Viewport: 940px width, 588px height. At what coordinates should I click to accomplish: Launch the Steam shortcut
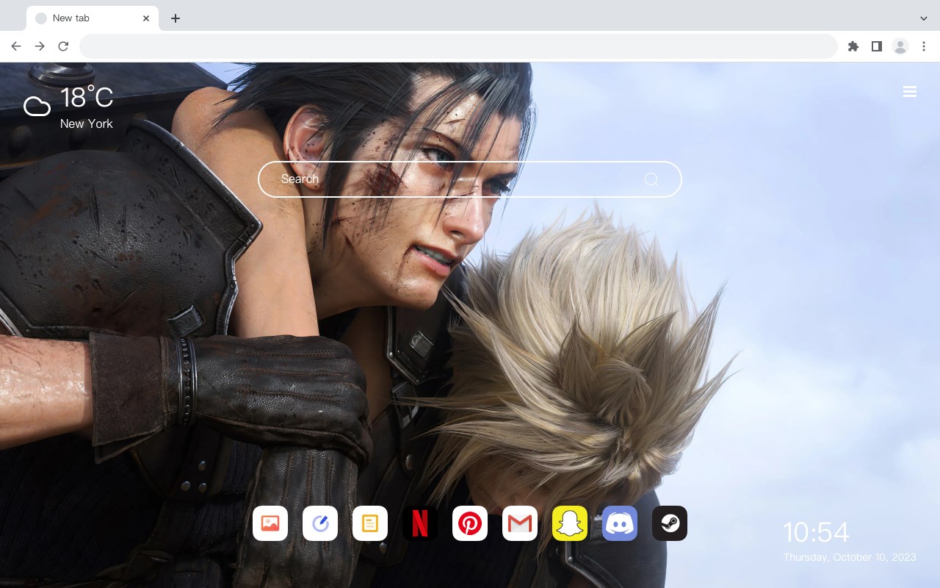(x=670, y=523)
